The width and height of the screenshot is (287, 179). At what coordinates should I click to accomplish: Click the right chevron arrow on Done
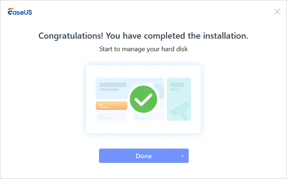[x=182, y=156]
